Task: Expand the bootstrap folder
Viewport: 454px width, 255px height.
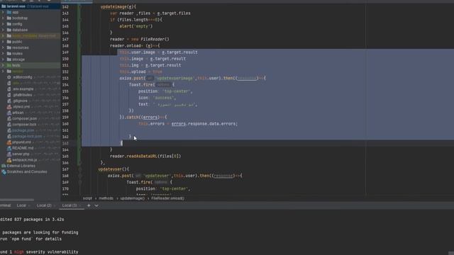Action: pyautogui.click(x=3, y=18)
